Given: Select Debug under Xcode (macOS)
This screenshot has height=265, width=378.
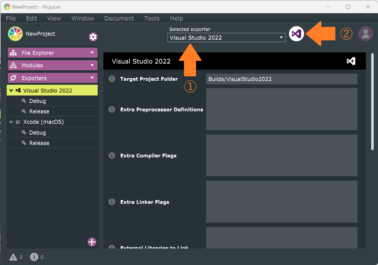Looking at the screenshot, I should coord(52,132).
